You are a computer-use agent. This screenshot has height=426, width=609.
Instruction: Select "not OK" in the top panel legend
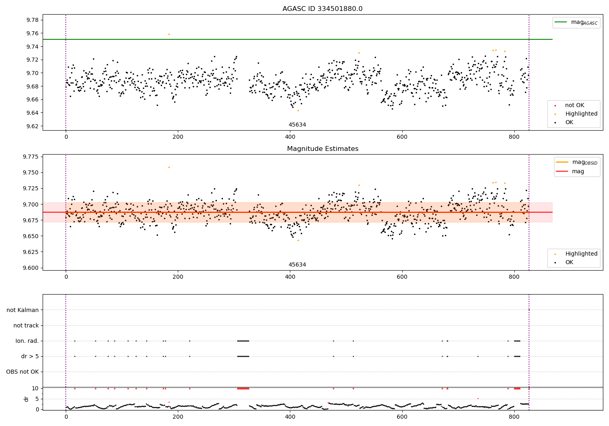coord(574,105)
